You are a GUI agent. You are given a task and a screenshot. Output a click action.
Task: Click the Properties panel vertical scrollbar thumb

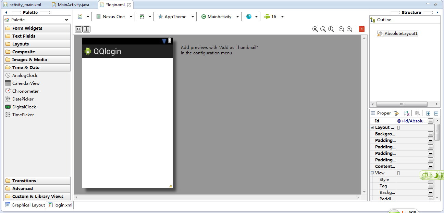[437, 132]
